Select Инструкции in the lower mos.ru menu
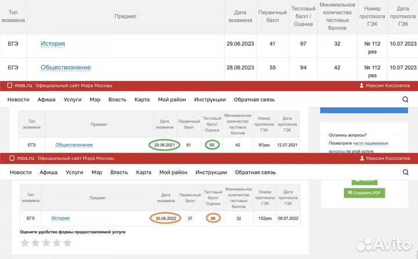Image resolution: width=418 pixels, height=259 pixels. (211, 172)
